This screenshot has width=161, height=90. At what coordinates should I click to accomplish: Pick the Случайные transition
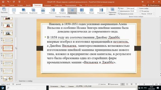(x=82, y=11)
